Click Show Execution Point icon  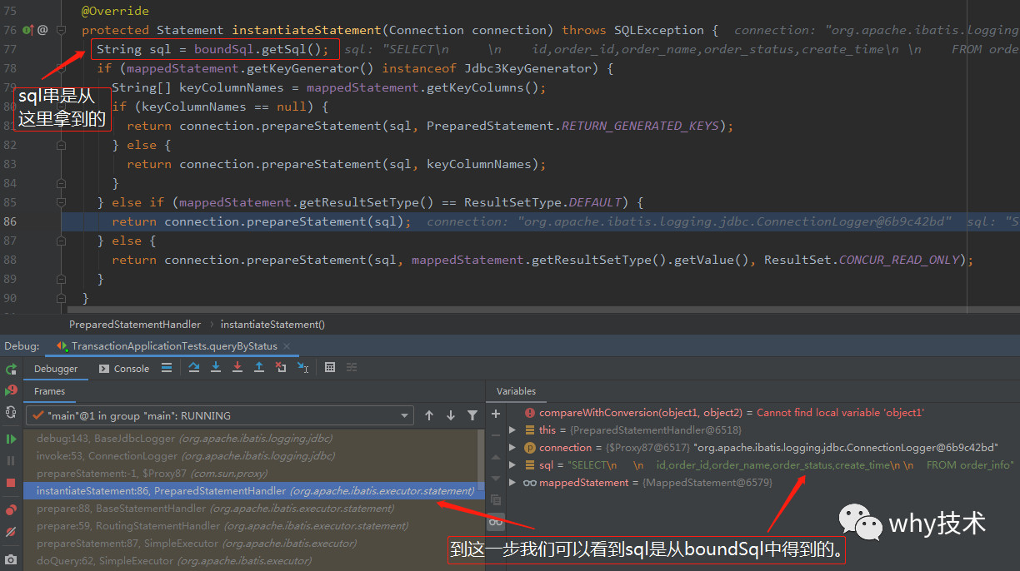(167, 367)
